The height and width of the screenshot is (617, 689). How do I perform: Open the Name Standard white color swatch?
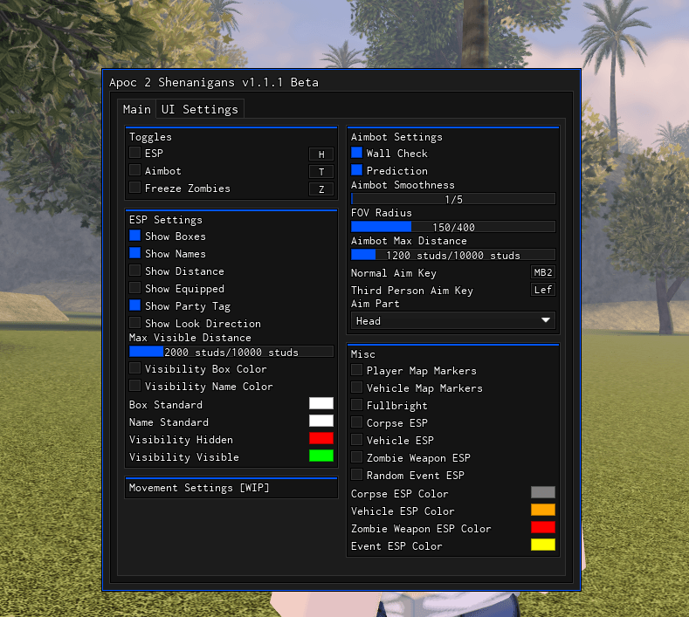point(321,422)
